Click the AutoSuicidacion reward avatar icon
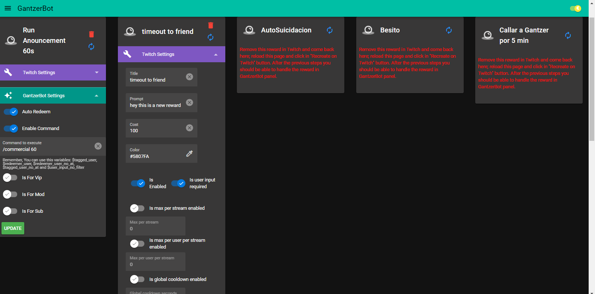The width and height of the screenshot is (595, 294). (249, 30)
